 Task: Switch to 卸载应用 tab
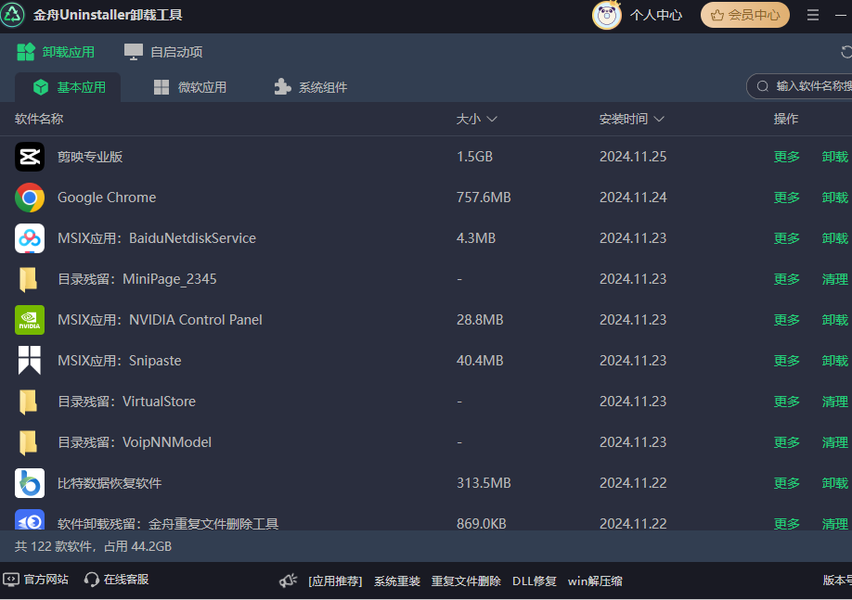point(56,52)
